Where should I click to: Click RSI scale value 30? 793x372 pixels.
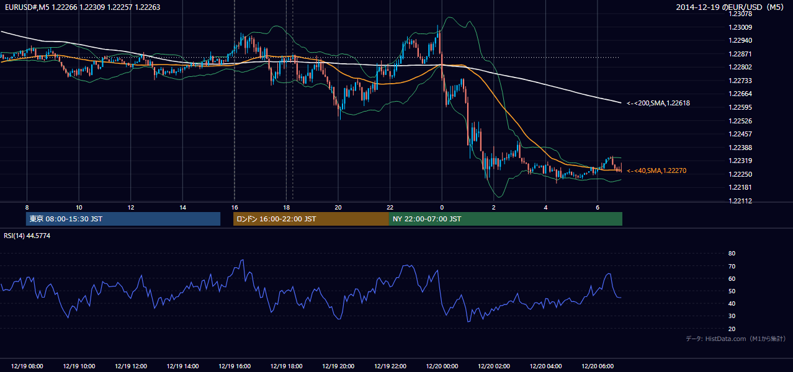point(732,316)
